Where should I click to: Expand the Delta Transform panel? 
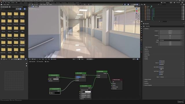pos(148,47)
